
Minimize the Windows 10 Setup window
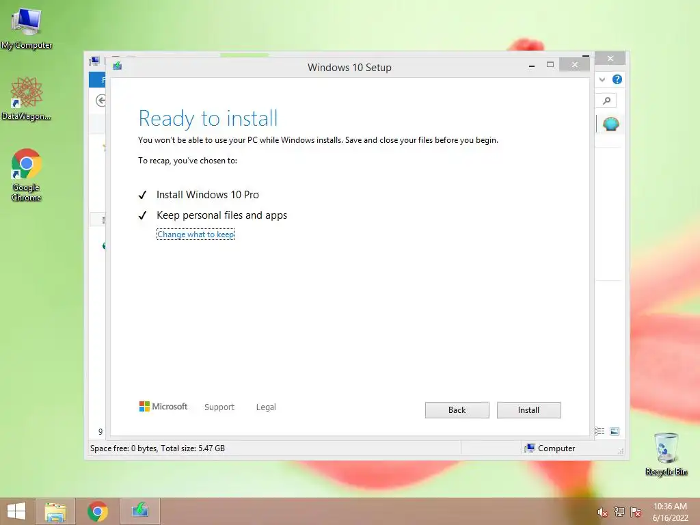coord(532,66)
